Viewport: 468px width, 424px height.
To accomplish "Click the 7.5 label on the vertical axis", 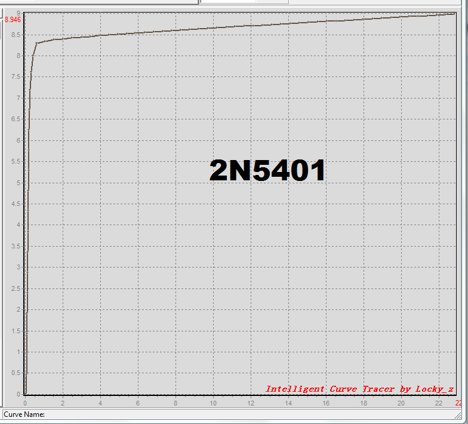I will pos(16,76).
